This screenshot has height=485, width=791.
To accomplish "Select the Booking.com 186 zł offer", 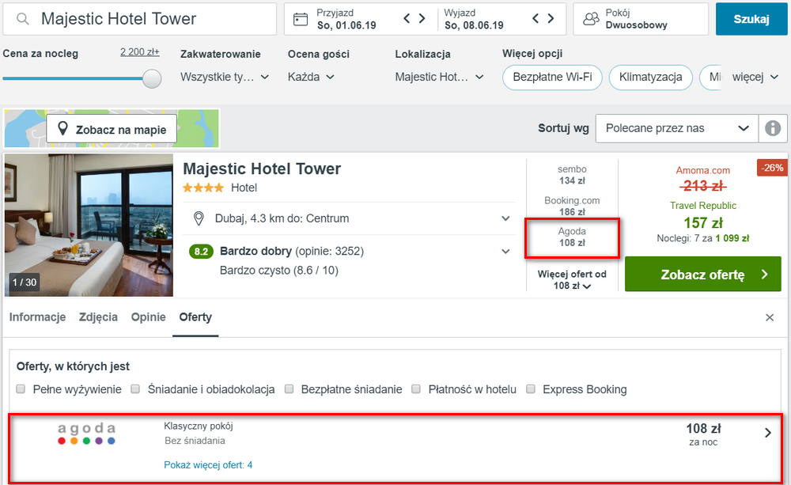I will tap(572, 206).
